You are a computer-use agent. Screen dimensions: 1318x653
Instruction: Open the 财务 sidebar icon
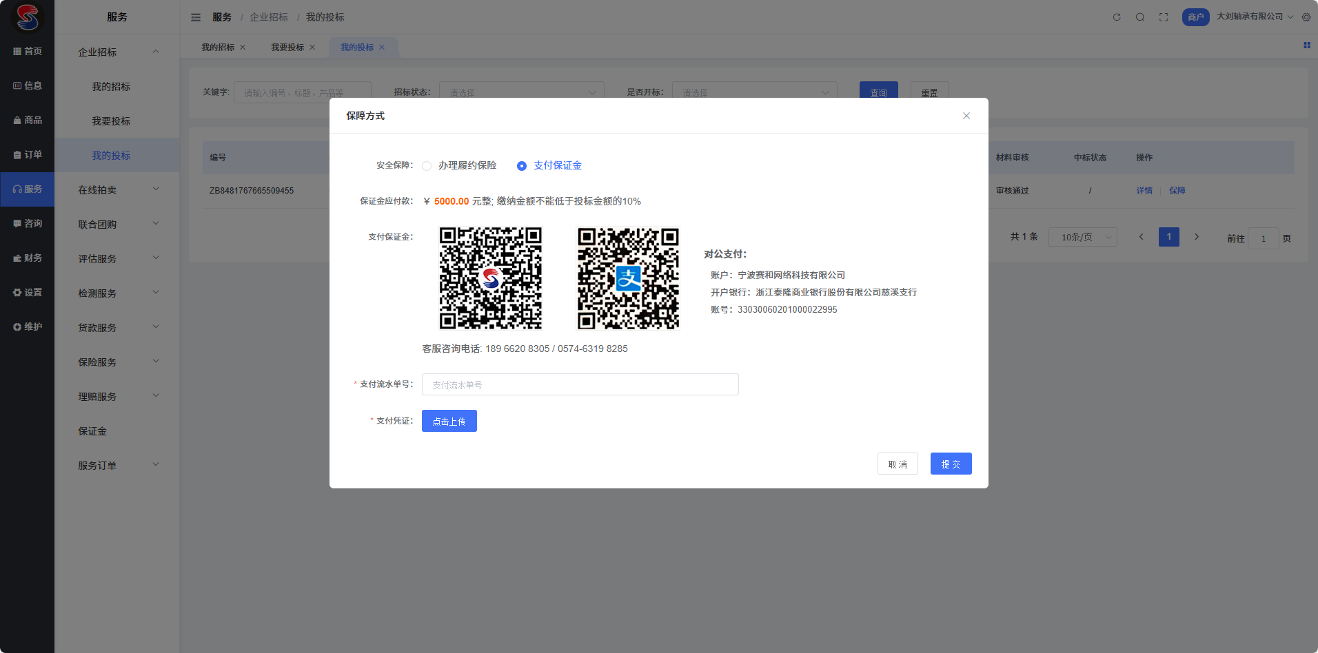click(x=28, y=258)
